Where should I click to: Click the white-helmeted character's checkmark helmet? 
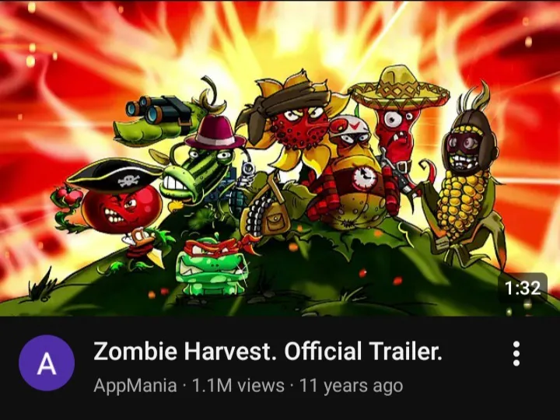tap(350, 127)
